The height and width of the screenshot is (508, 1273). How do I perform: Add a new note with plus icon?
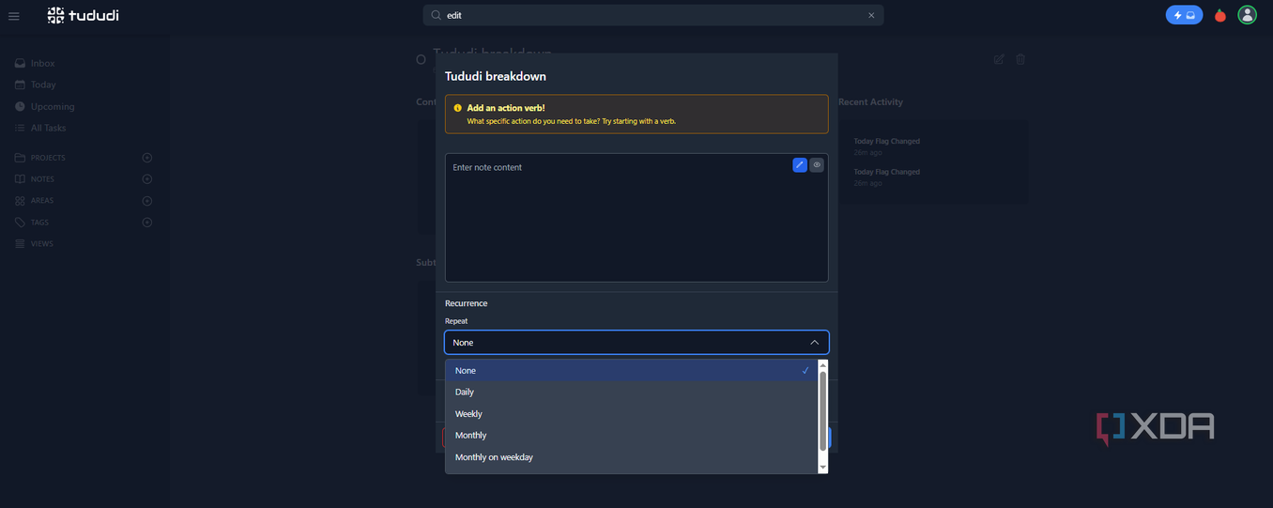(146, 179)
